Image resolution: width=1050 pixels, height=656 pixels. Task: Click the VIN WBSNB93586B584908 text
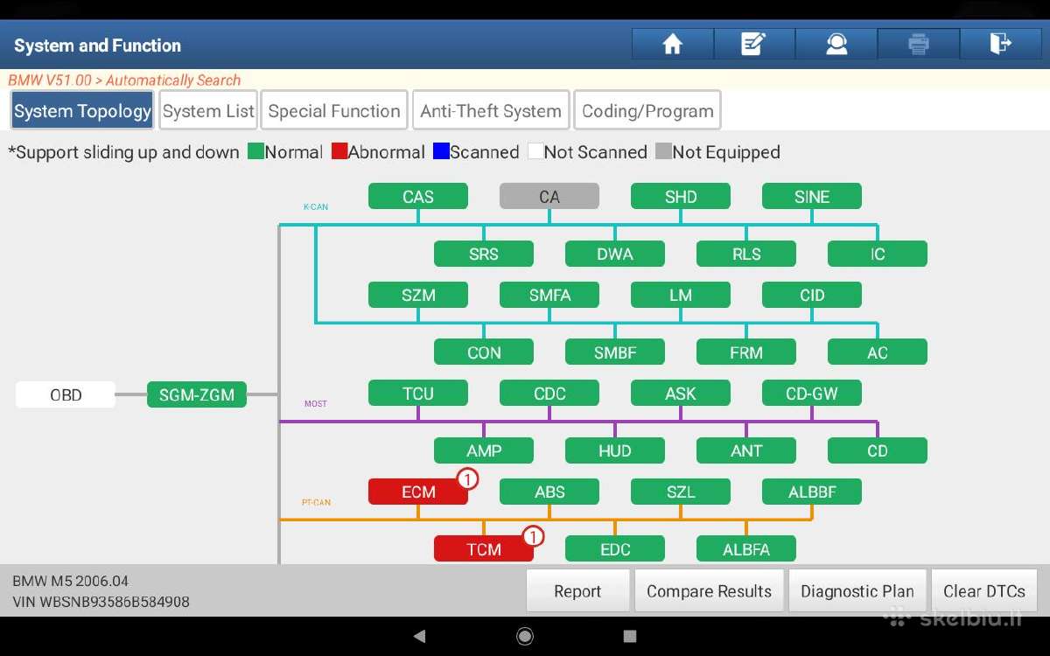[101, 602]
